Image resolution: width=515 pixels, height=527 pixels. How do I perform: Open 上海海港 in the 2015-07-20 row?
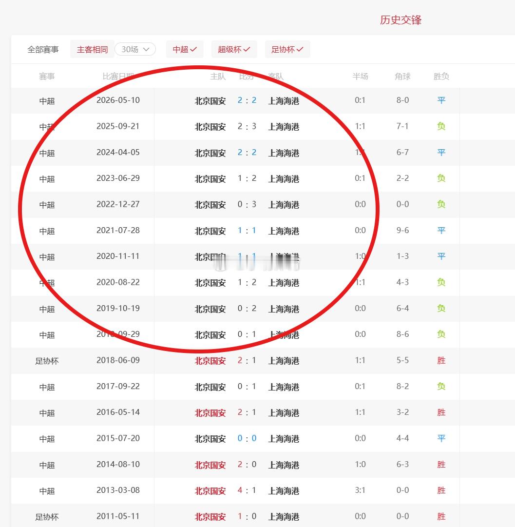pos(284,439)
